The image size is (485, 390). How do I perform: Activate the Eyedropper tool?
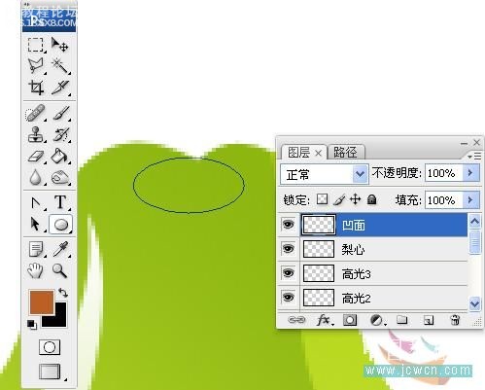[60, 249]
